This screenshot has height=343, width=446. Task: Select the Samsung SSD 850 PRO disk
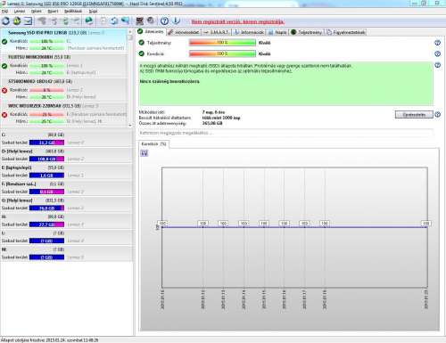point(64,40)
